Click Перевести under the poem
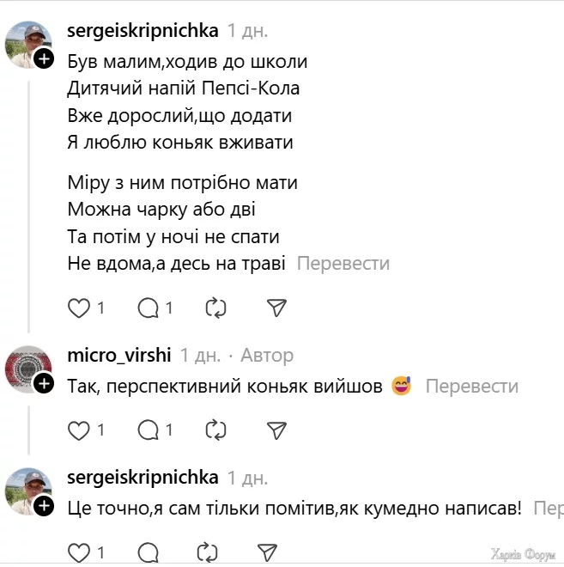This screenshot has height=567, width=564. [x=343, y=264]
